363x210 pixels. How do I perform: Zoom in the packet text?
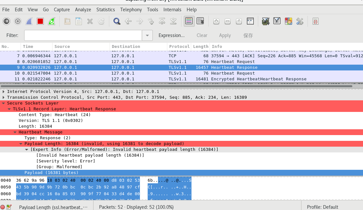pyautogui.click(x=216, y=21)
